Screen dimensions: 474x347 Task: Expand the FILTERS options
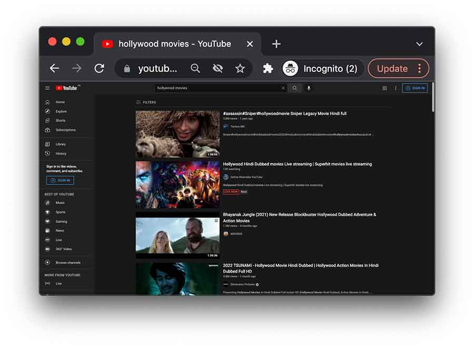click(x=146, y=103)
